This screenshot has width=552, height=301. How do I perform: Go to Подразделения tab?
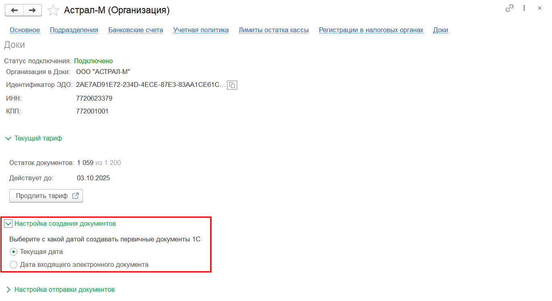click(74, 30)
